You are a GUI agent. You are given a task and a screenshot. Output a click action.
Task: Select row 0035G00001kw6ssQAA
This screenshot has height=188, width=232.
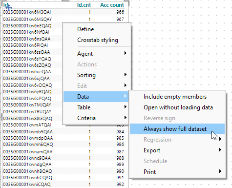pyautogui.click(x=26, y=52)
